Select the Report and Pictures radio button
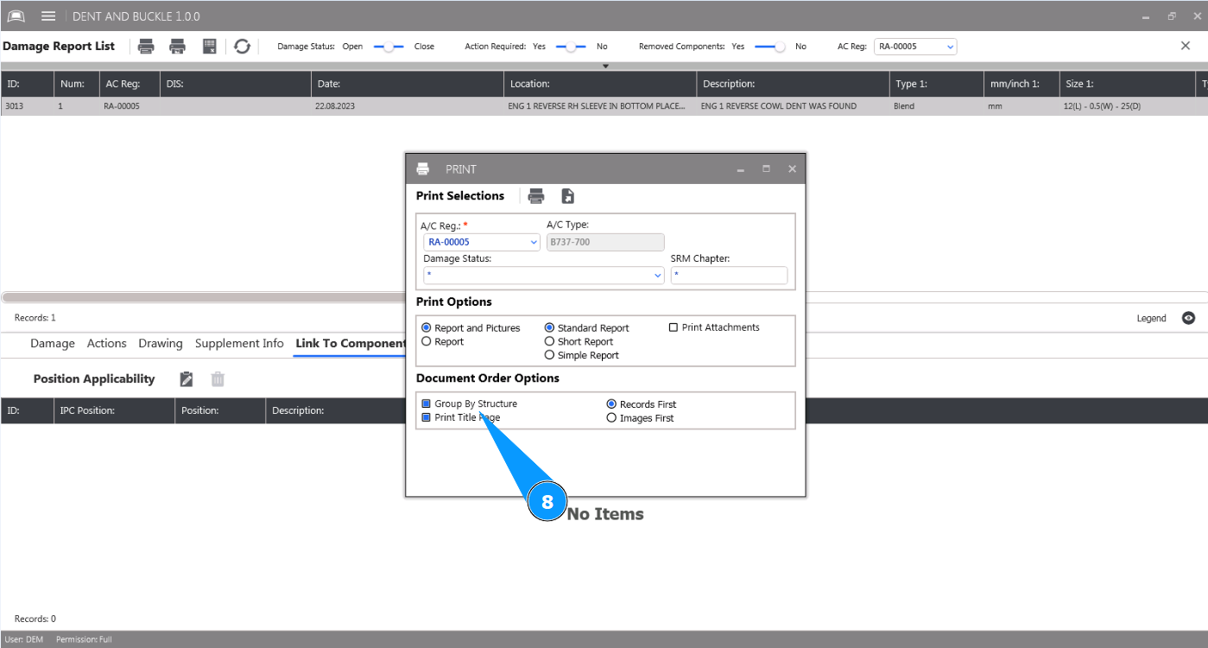The image size is (1208, 648). point(427,328)
